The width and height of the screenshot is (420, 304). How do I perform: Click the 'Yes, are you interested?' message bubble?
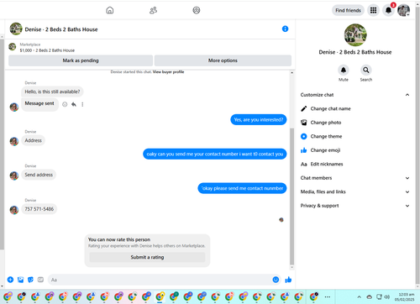(x=259, y=120)
